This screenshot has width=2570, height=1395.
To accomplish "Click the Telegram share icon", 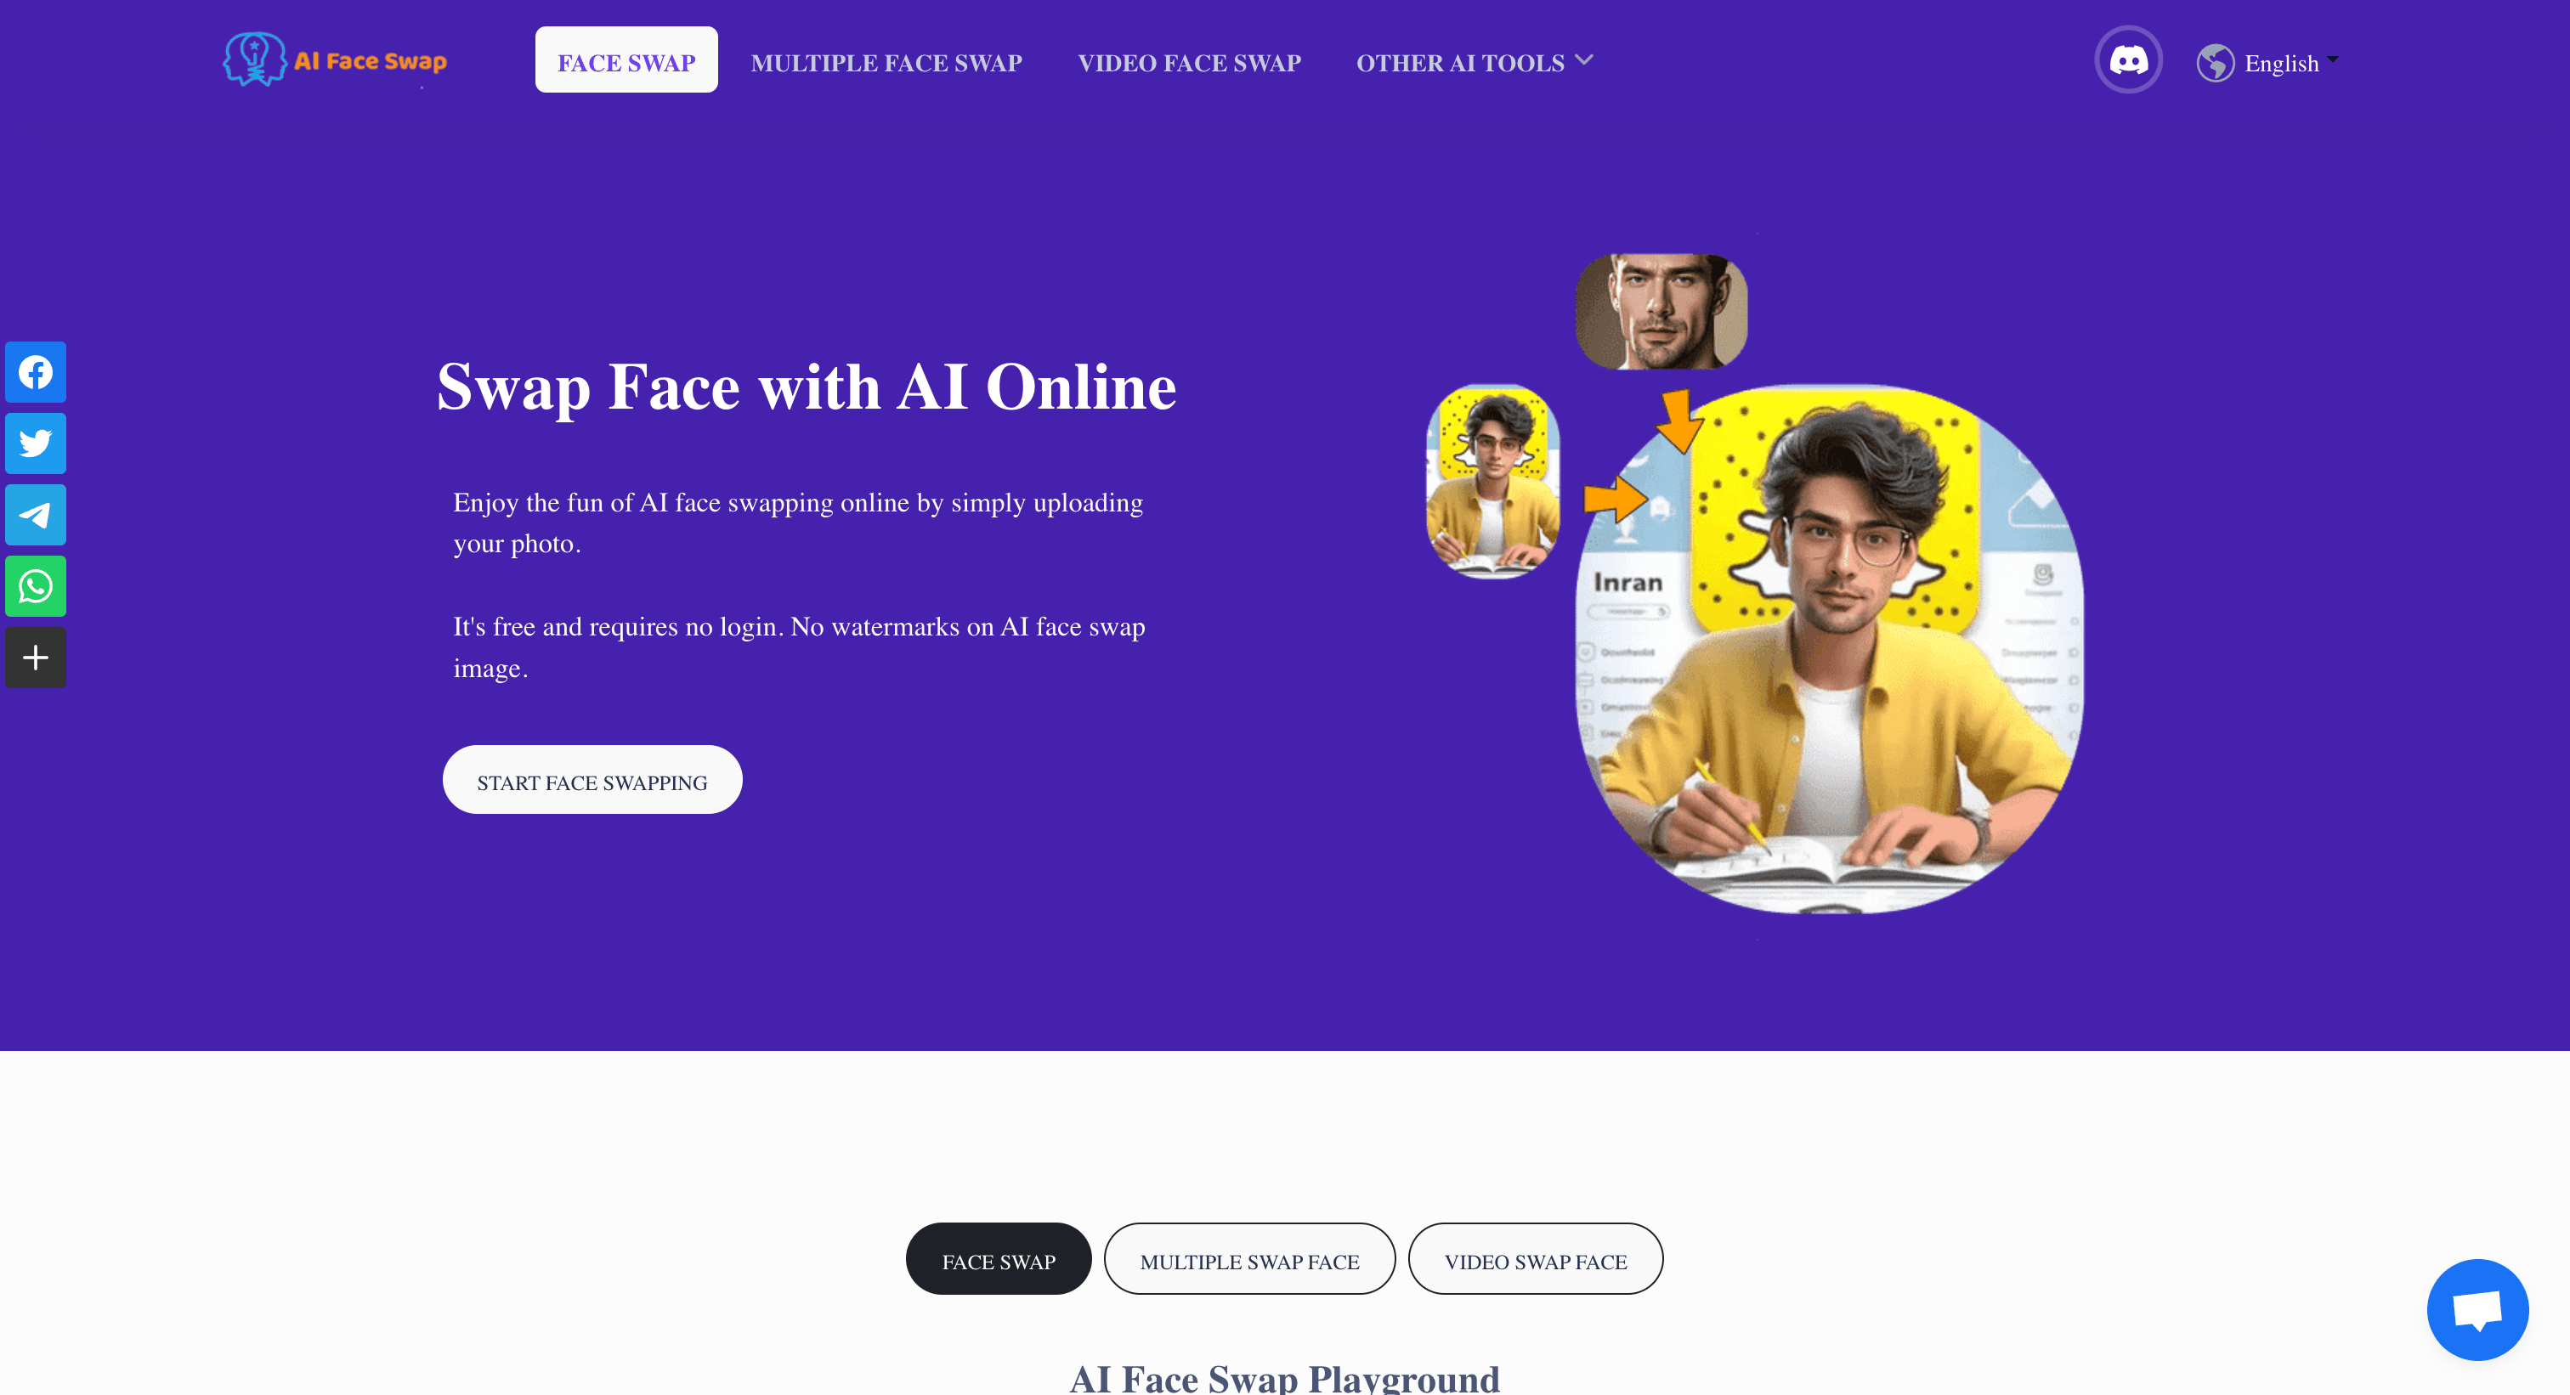I will [34, 516].
